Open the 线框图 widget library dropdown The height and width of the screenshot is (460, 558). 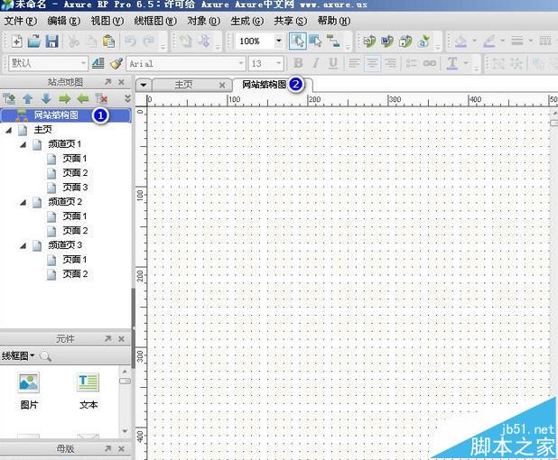pyautogui.click(x=18, y=355)
